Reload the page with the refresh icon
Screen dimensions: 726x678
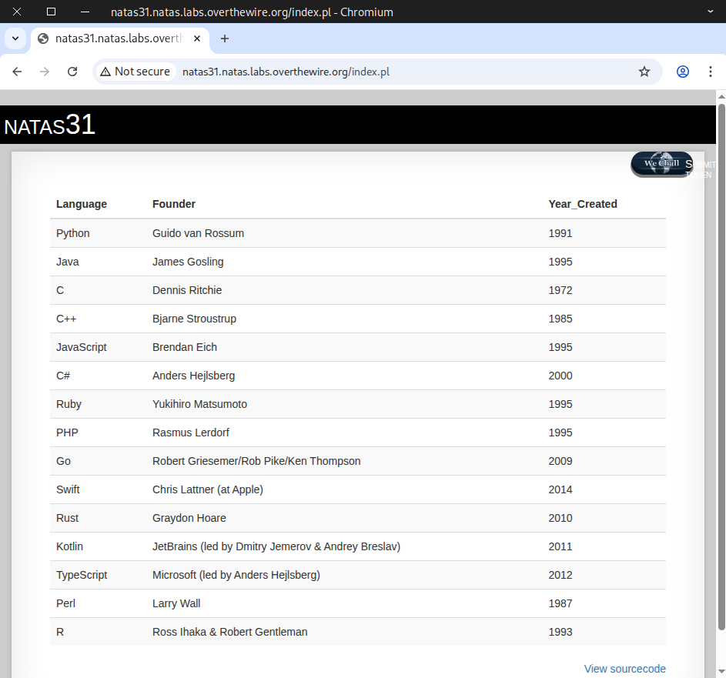coord(72,72)
